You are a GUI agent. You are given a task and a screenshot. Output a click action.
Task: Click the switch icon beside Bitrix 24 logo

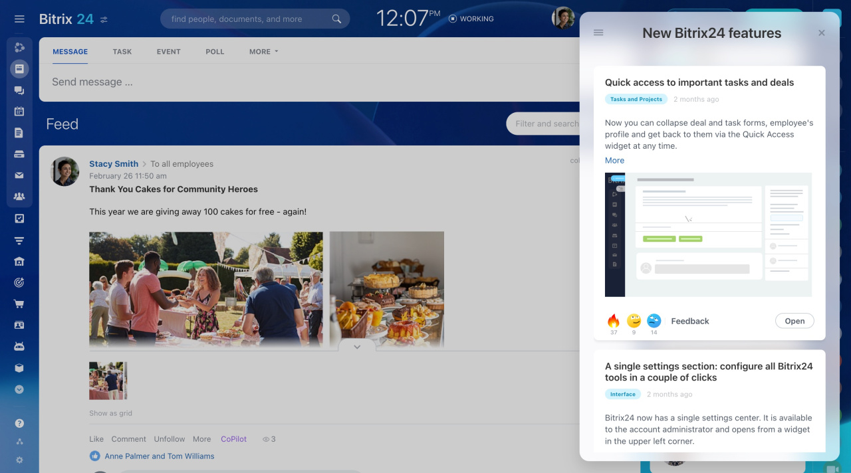tap(104, 20)
